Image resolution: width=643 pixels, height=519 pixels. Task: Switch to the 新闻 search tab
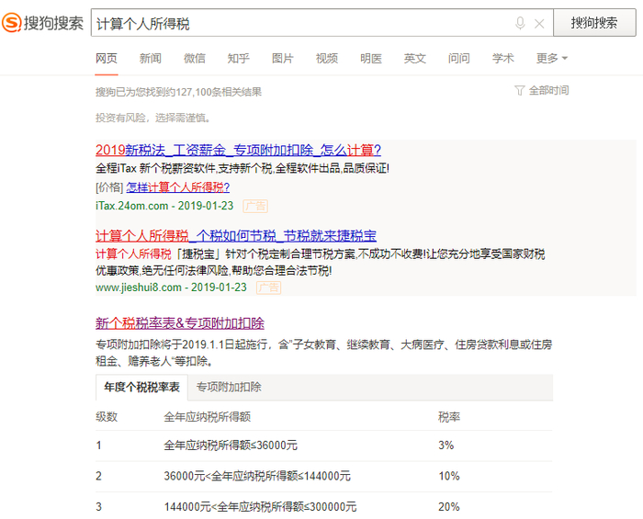click(x=150, y=58)
